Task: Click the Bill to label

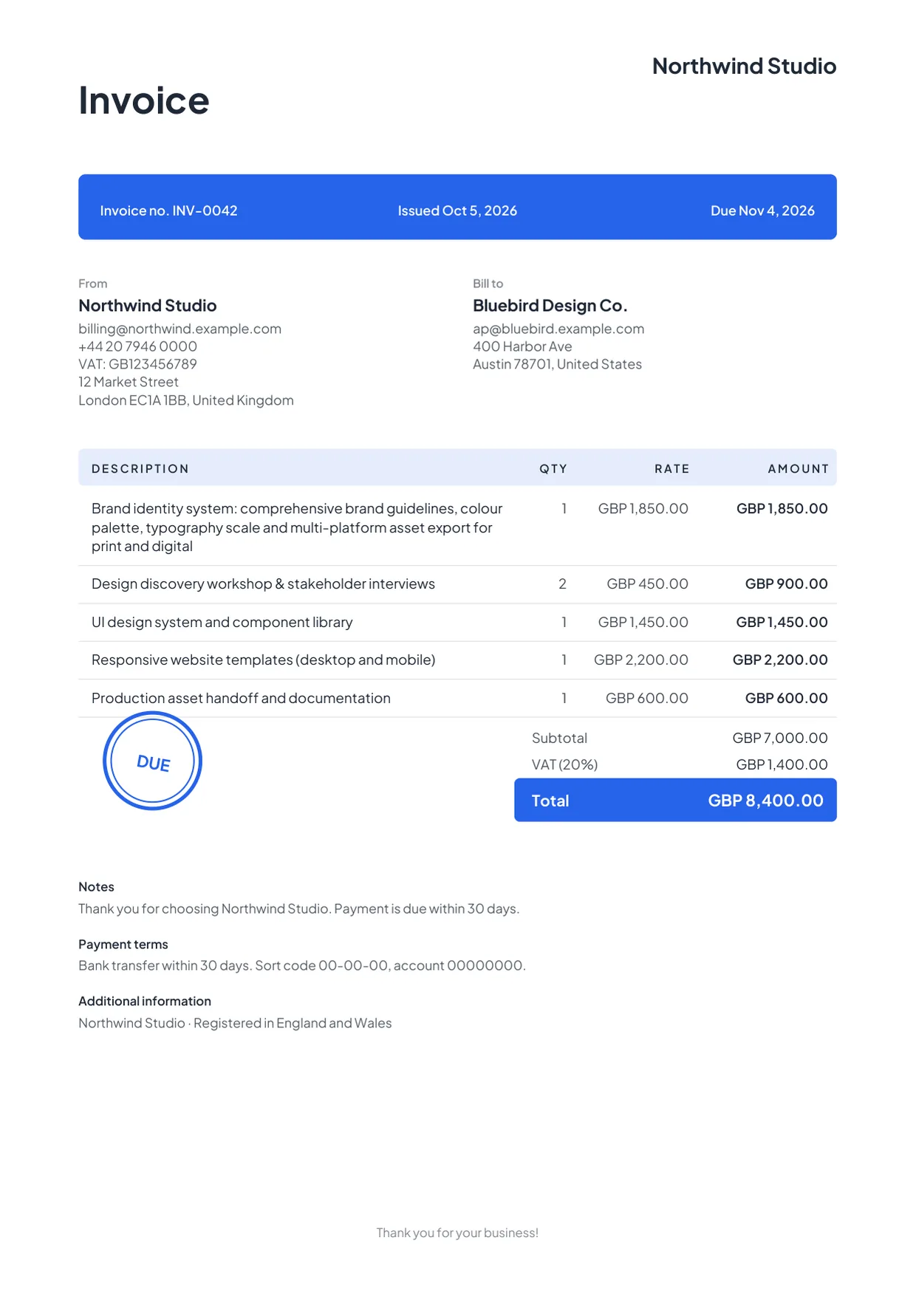Action: pyautogui.click(x=488, y=284)
